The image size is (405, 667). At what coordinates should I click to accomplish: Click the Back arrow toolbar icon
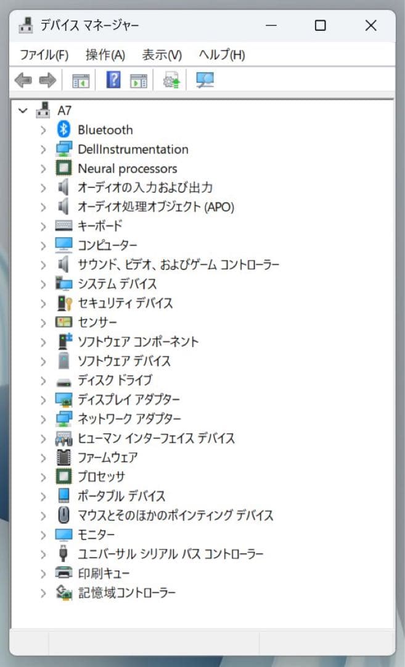coord(23,80)
